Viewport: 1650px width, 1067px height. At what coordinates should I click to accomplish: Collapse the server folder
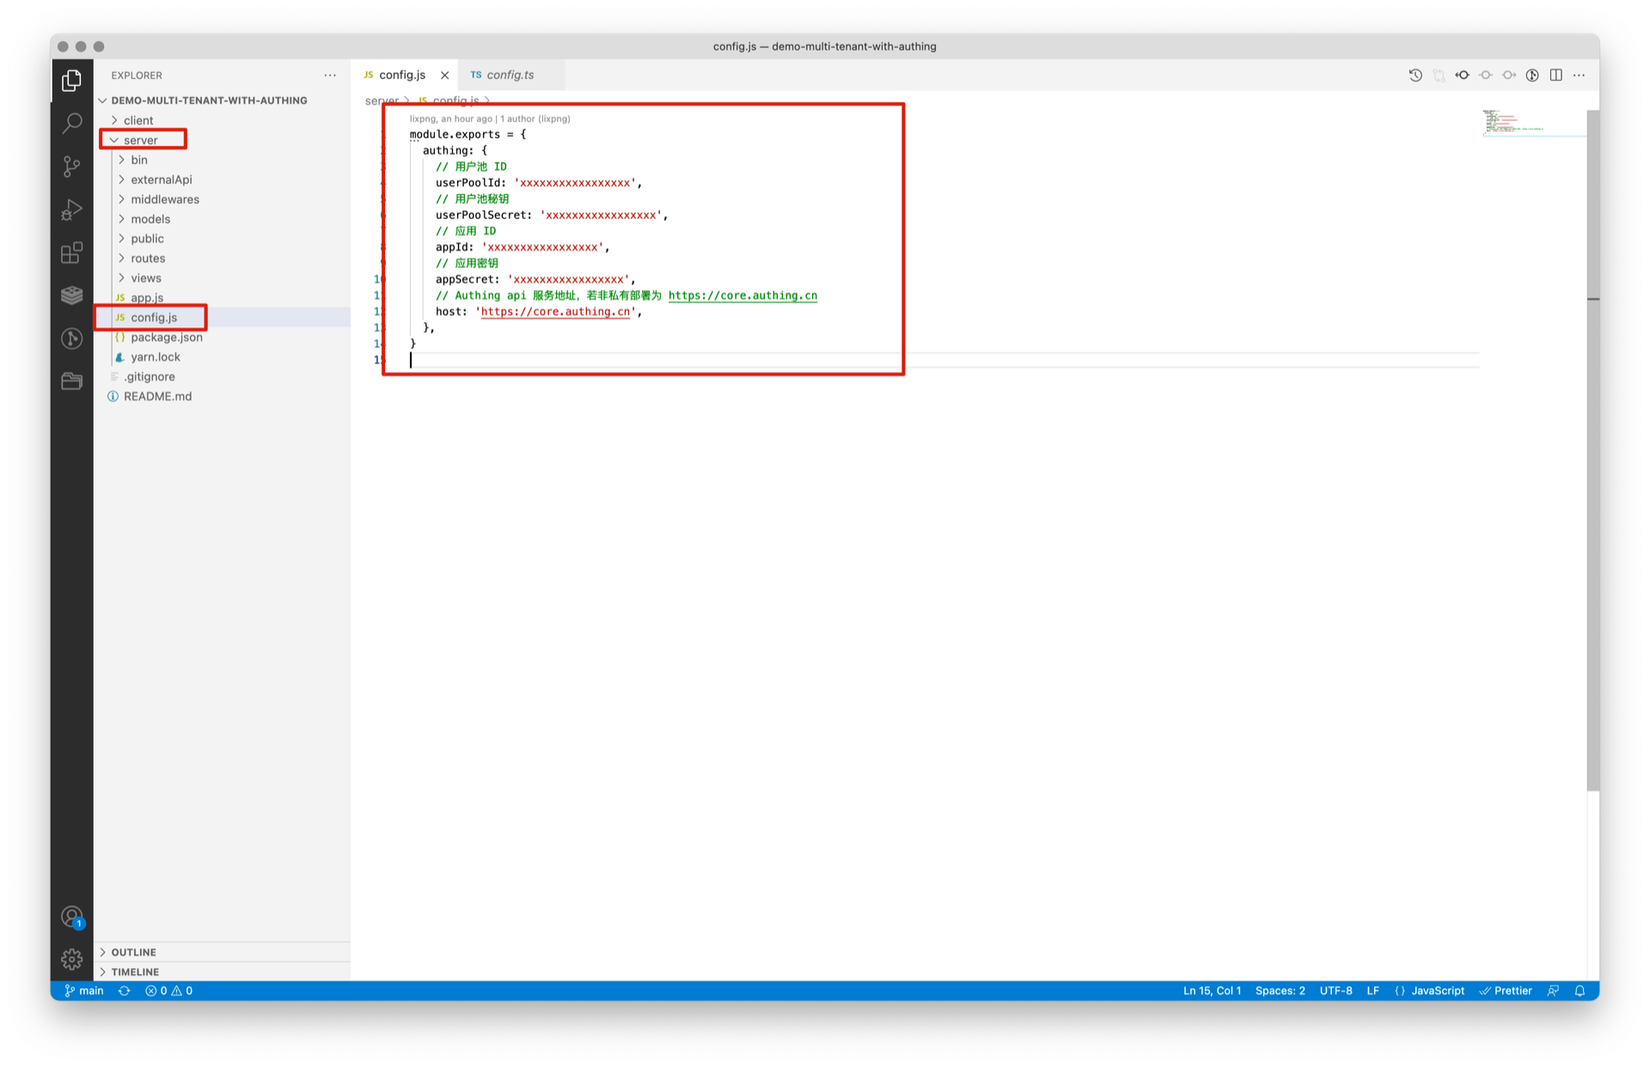click(140, 140)
